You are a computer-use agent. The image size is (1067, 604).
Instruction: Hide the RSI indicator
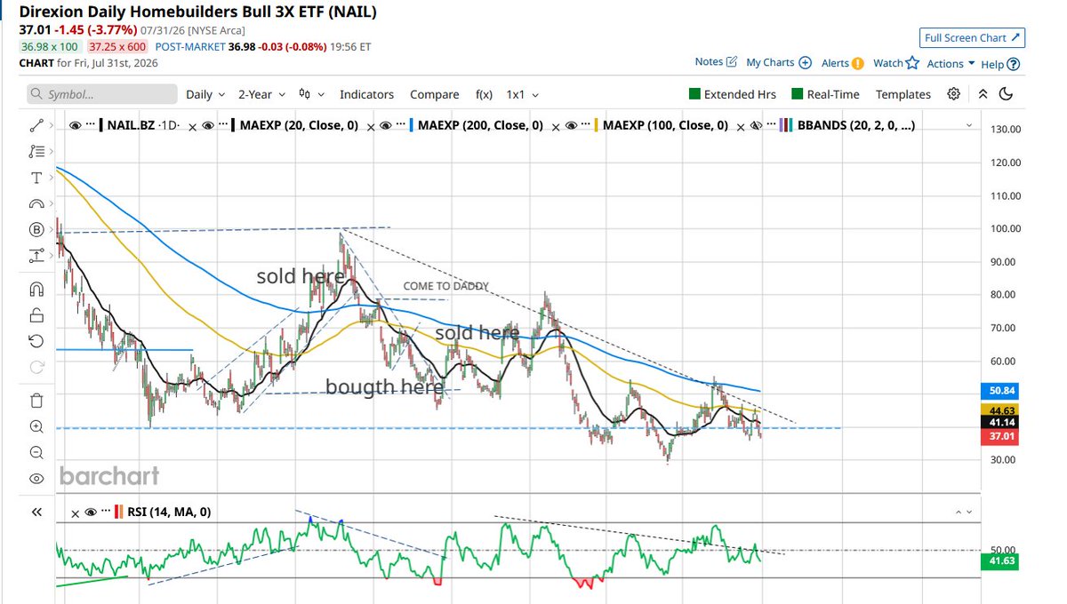click(x=91, y=512)
